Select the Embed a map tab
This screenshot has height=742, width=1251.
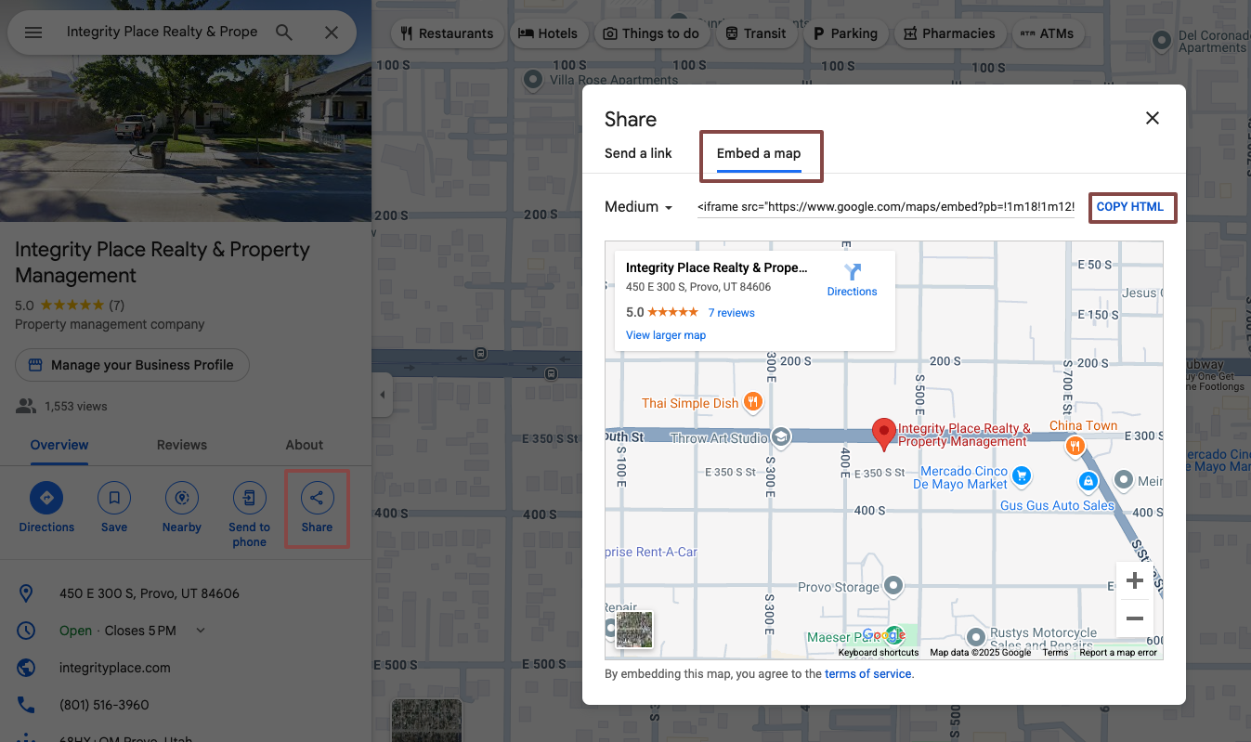coord(759,153)
